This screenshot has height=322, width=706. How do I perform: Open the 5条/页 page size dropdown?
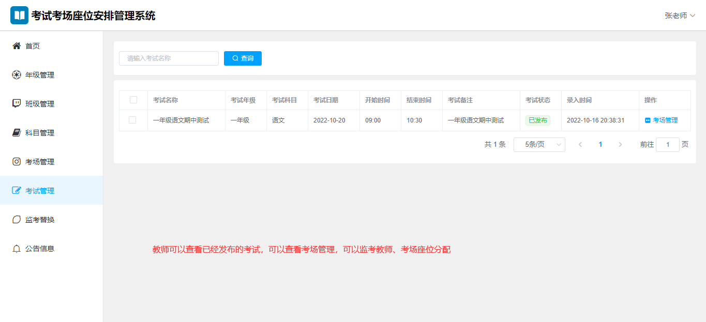(539, 145)
